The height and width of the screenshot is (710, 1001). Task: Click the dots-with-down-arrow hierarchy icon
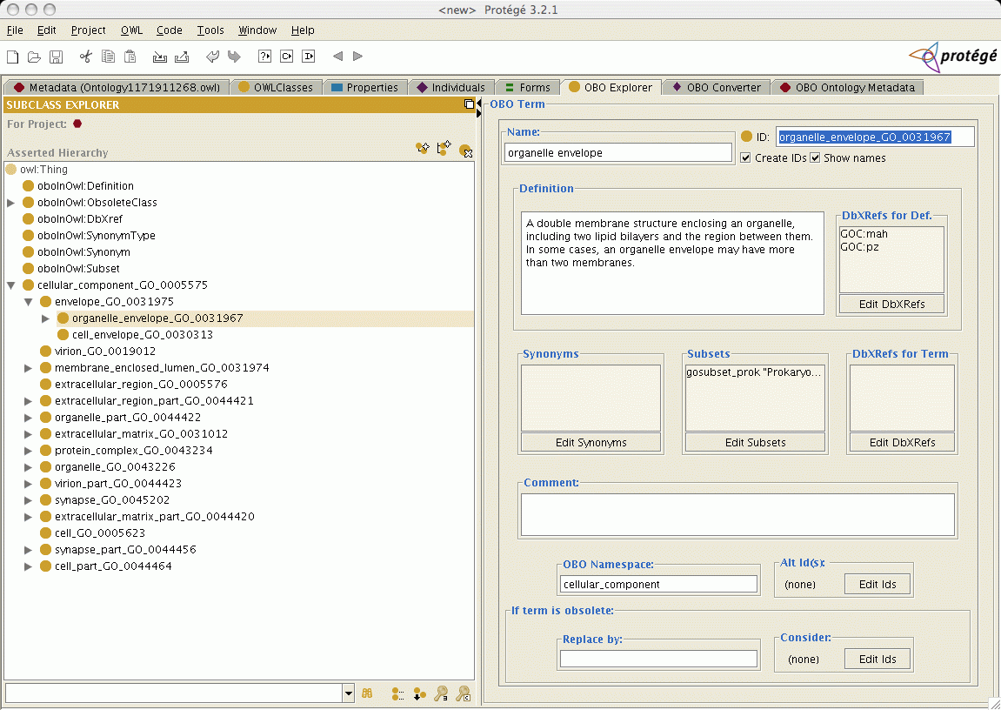pos(419,693)
